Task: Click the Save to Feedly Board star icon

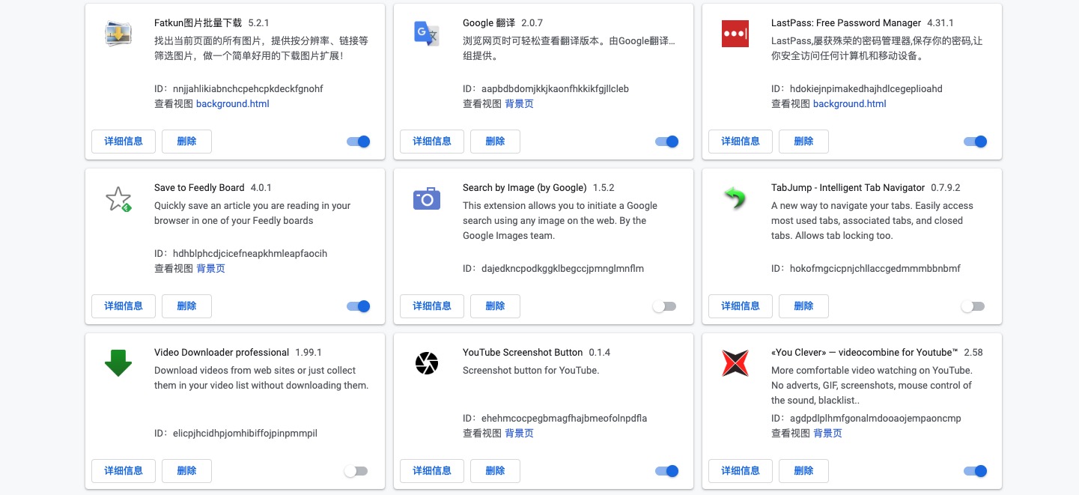Action: [118, 198]
